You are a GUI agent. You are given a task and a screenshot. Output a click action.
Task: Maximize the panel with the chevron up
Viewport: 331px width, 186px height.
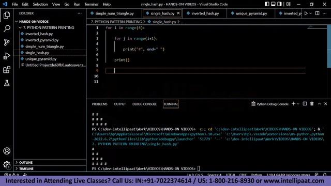319,104
